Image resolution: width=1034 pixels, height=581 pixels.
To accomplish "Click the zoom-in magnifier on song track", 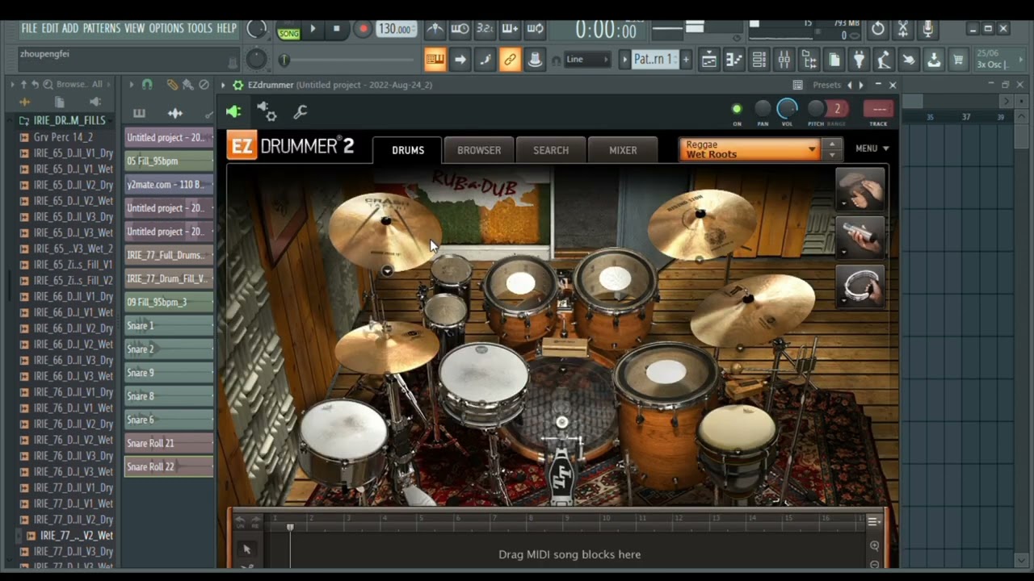I will (874, 546).
